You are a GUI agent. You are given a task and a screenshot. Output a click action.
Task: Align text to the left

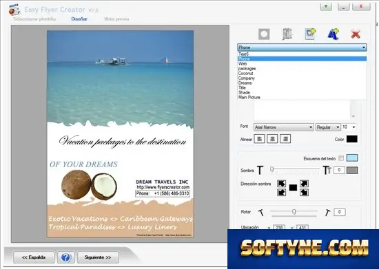coord(259,139)
